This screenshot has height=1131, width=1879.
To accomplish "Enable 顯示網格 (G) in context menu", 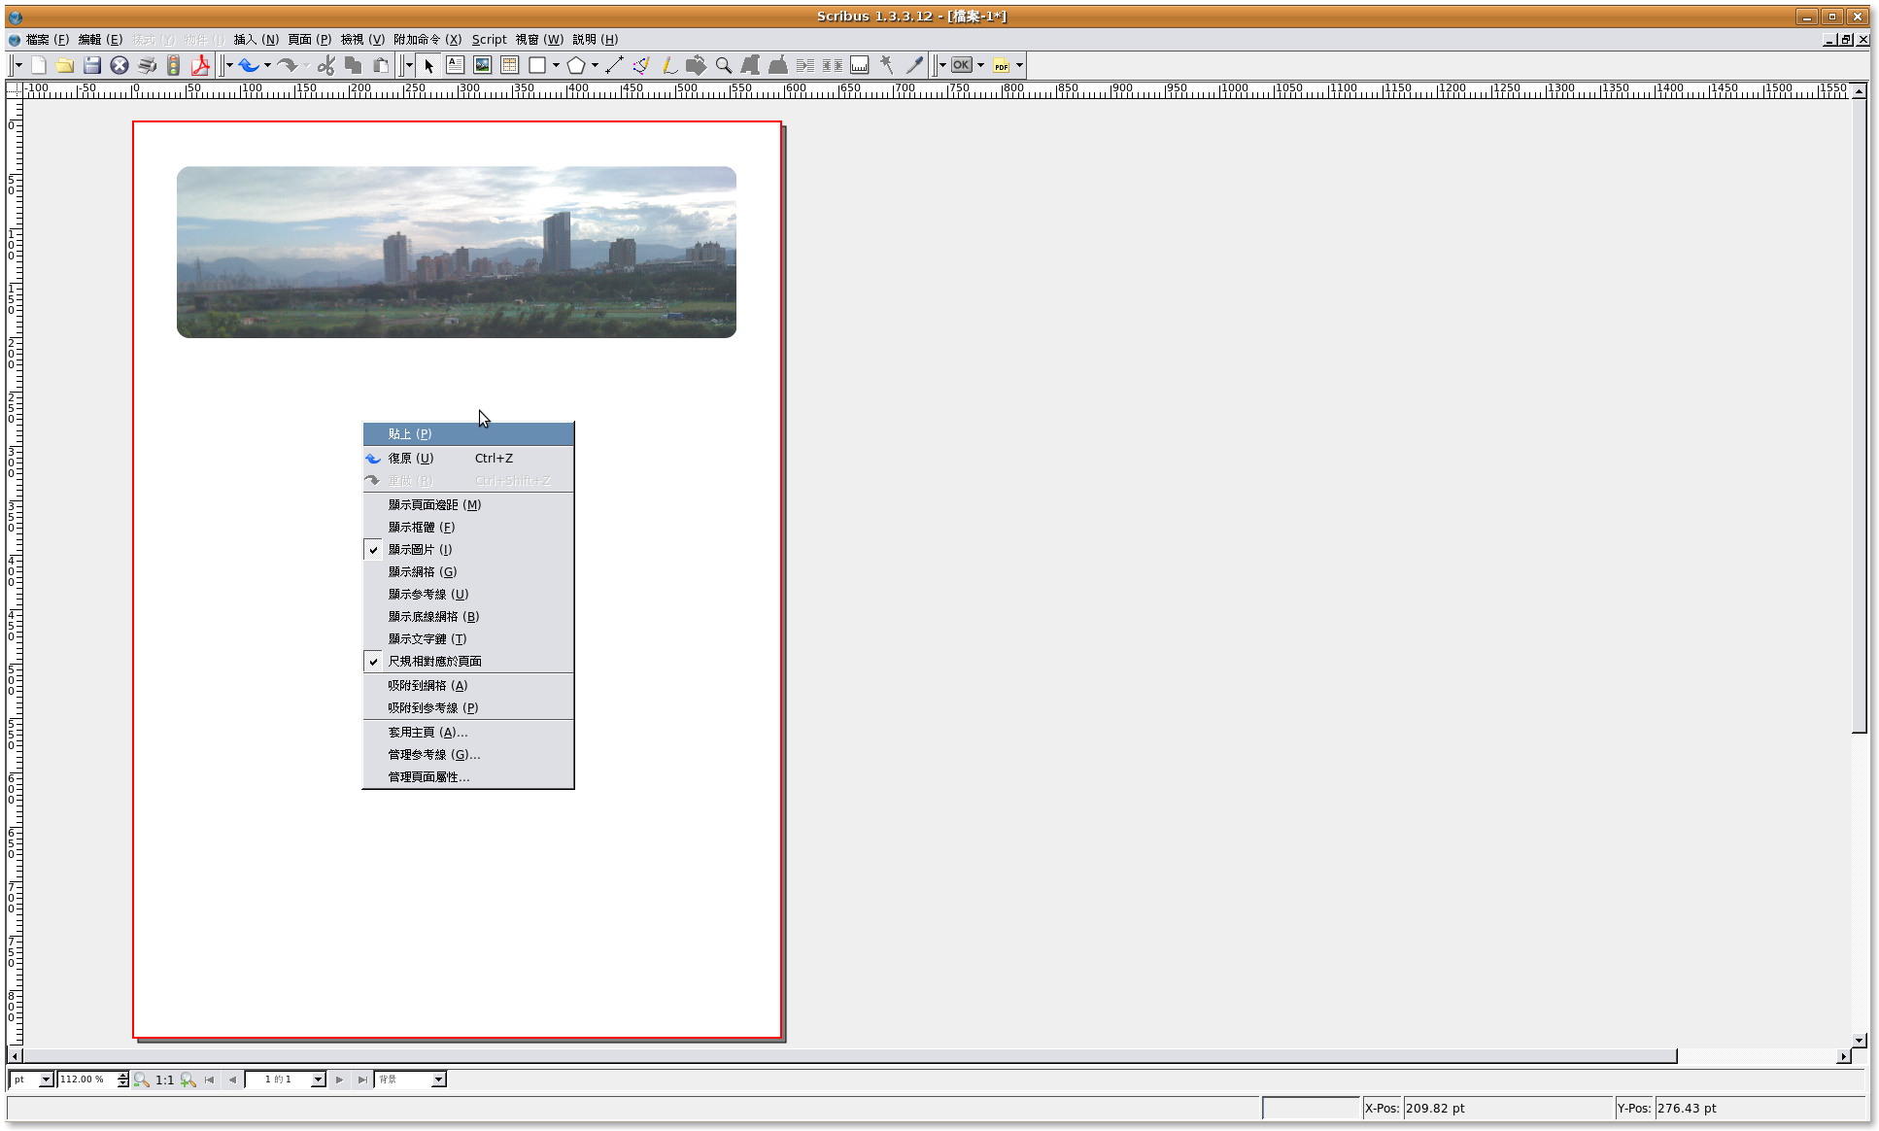I will [422, 571].
